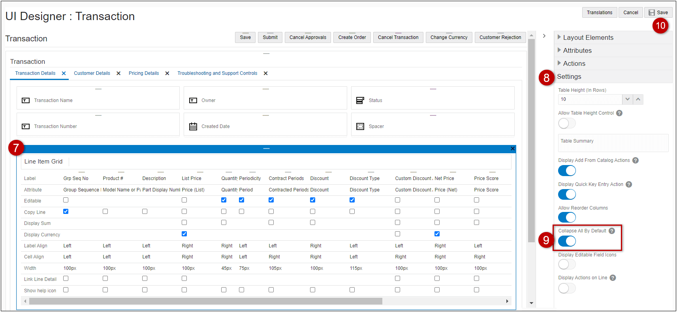The height and width of the screenshot is (312, 677).
Task: Open Troubleshooting and Support Controls tab
Action: [x=217, y=73]
